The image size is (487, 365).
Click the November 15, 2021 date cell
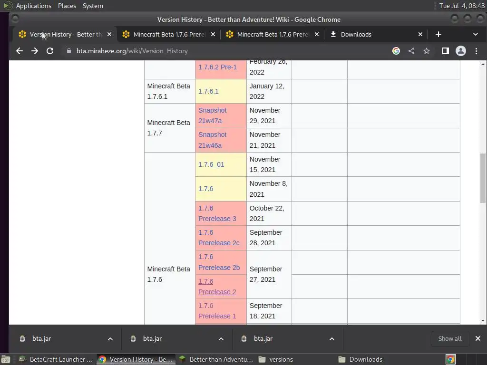click(269, 164)
